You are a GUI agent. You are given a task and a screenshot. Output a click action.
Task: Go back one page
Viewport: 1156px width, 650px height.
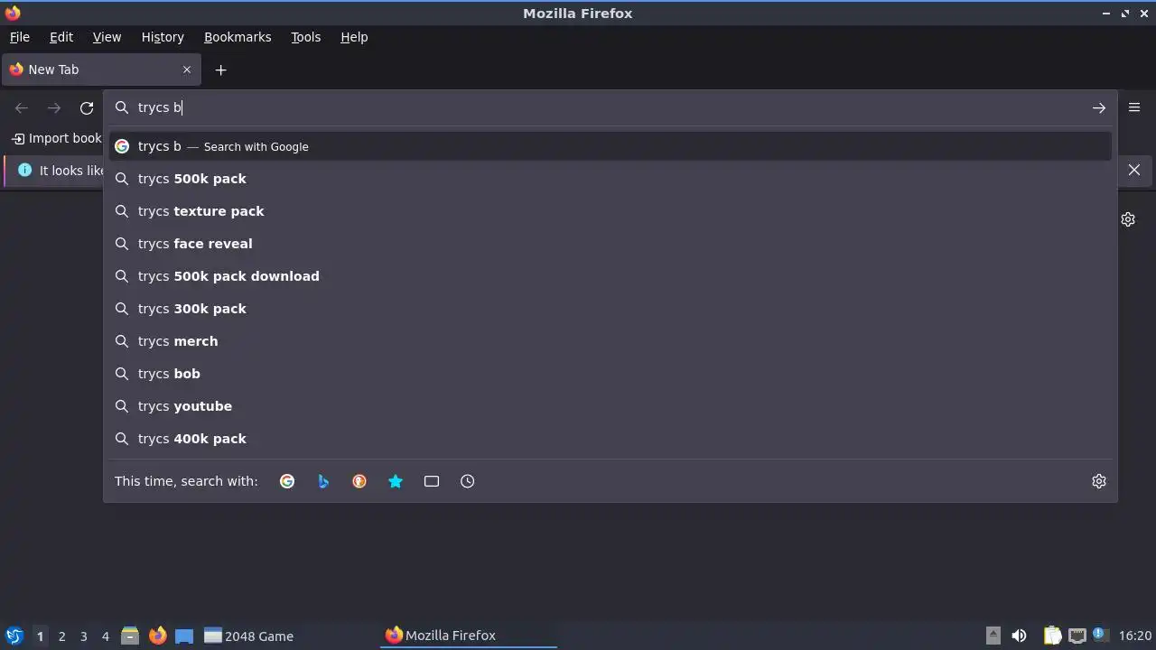(x=22, y=107)
